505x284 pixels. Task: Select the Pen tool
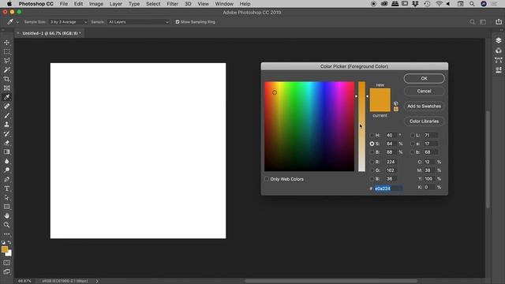click(x=7, y=179)
